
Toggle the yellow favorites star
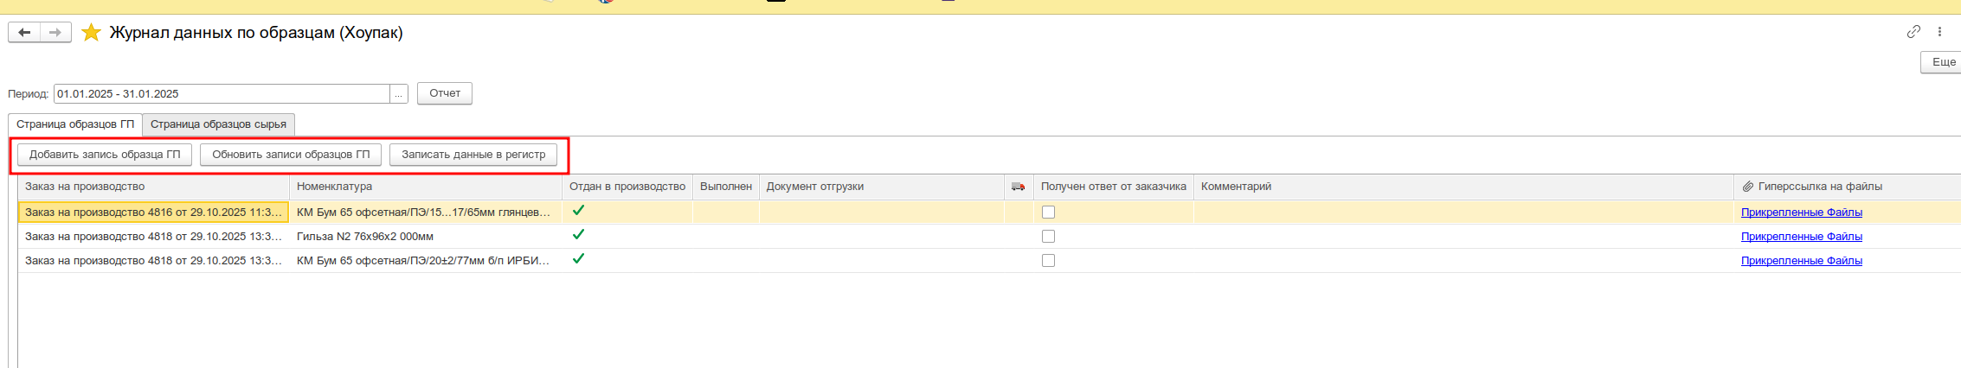tap(91, 33)
